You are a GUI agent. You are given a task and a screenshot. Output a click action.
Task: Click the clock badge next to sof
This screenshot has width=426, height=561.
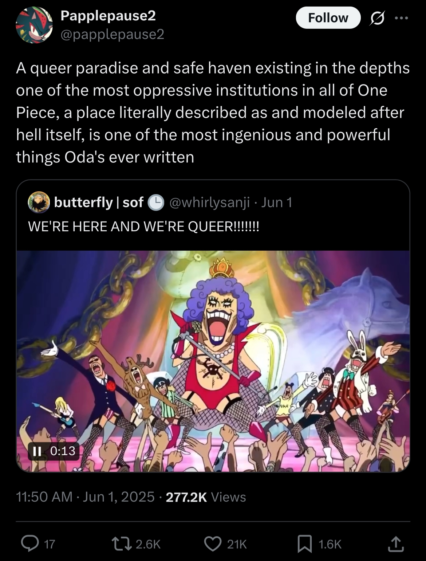pyautogui.click(x=156, y=203)
